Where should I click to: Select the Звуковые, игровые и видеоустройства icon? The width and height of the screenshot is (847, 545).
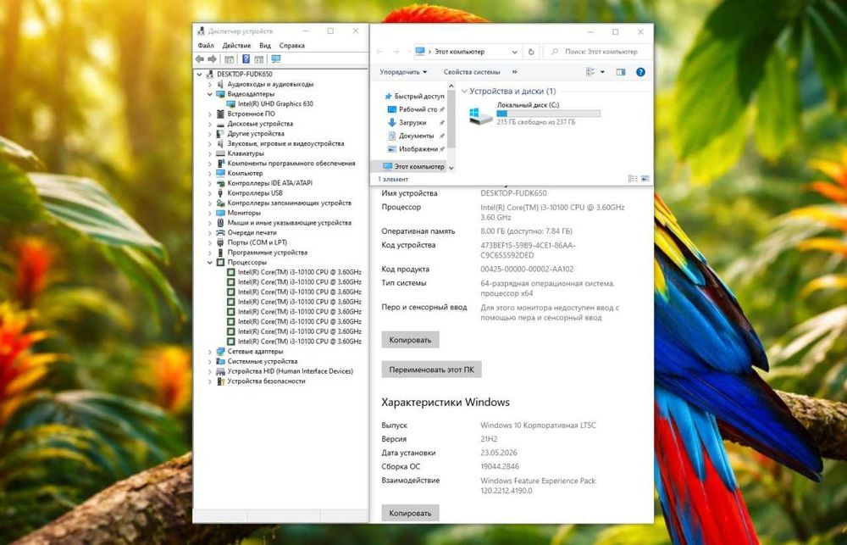(220, 144)
